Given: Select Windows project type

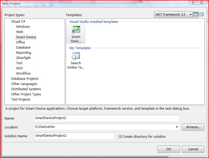Looking at the screenshot, I should pos(23,27).
